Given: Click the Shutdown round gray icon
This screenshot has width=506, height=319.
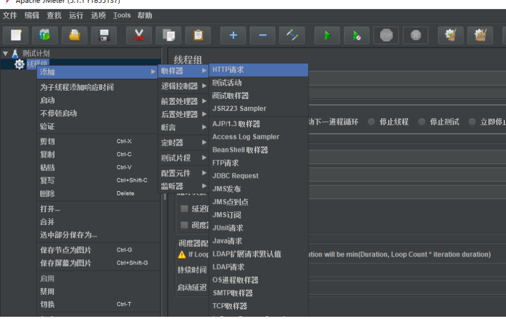Looking at the screenshot, I should (416, 35).
